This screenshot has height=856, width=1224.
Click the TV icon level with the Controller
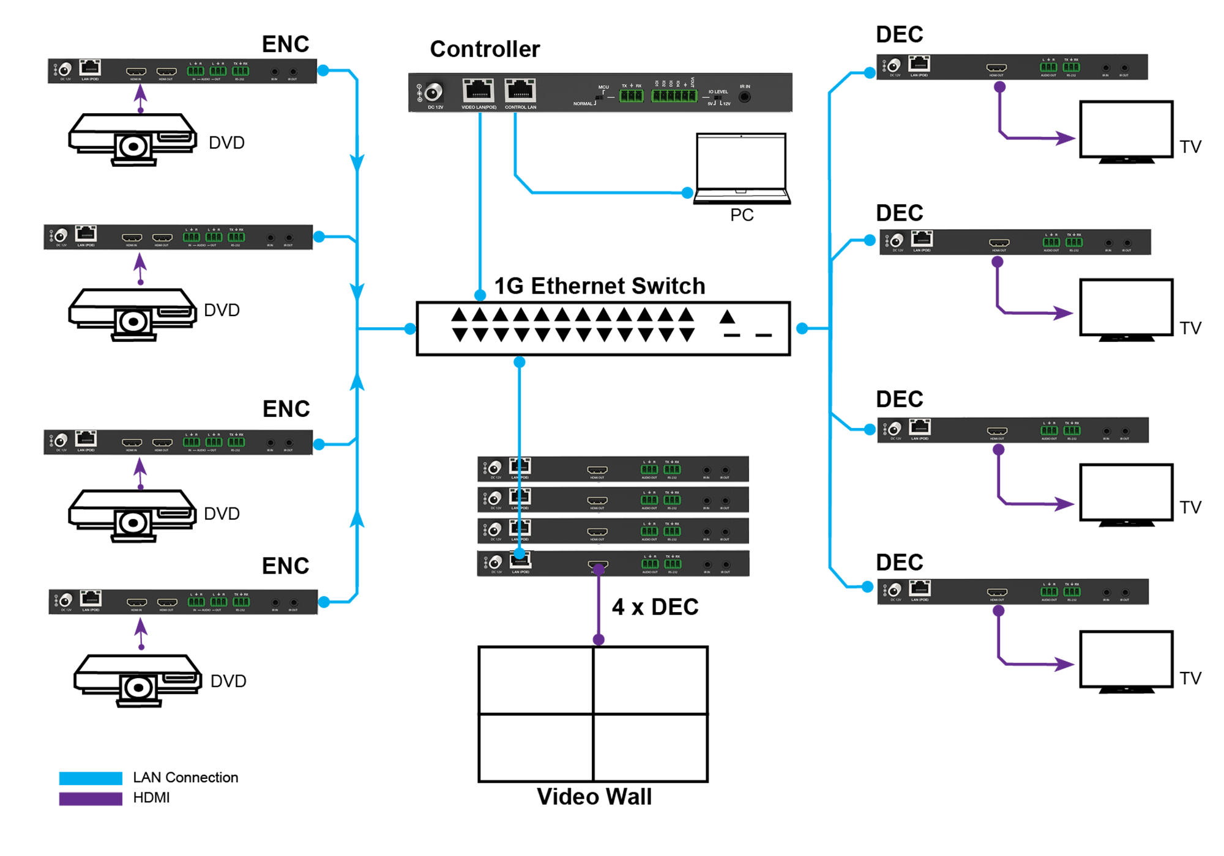click(1126, 132)
